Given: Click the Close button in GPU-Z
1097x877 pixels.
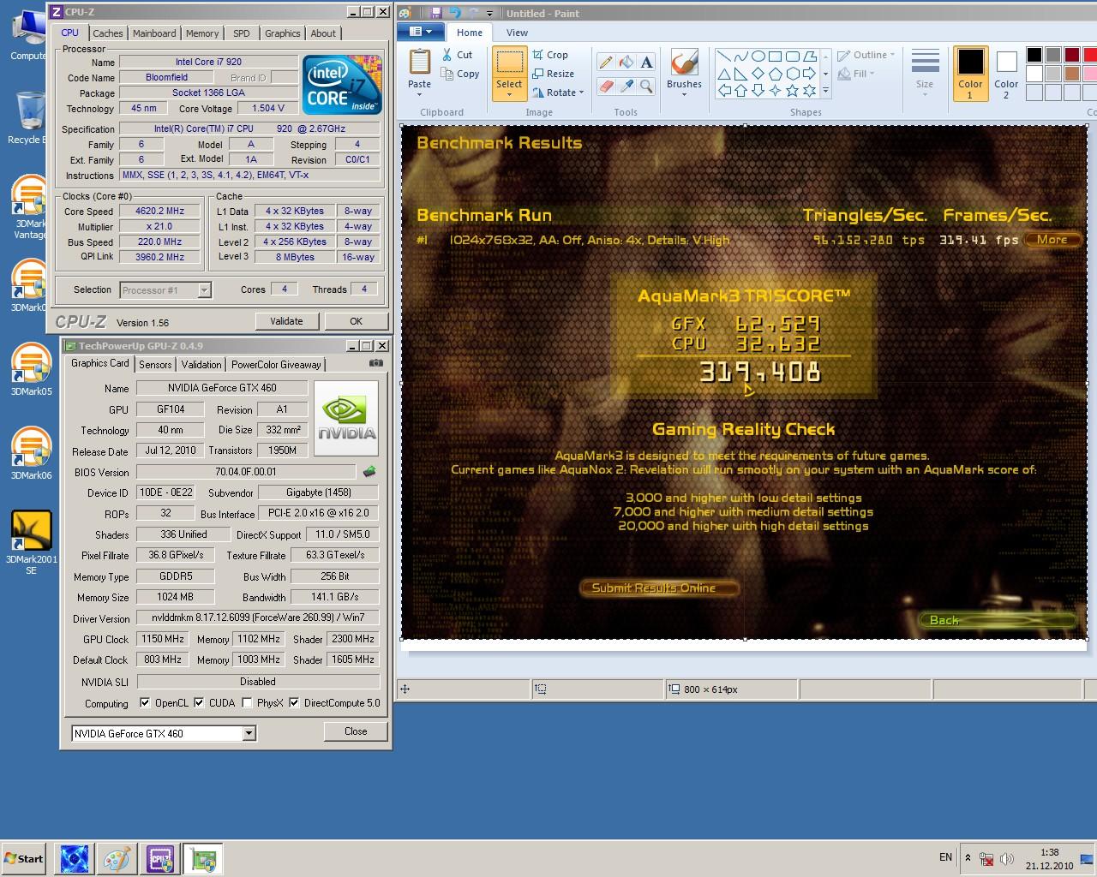Looking at the screenshot, I should [x=356, y=731].
